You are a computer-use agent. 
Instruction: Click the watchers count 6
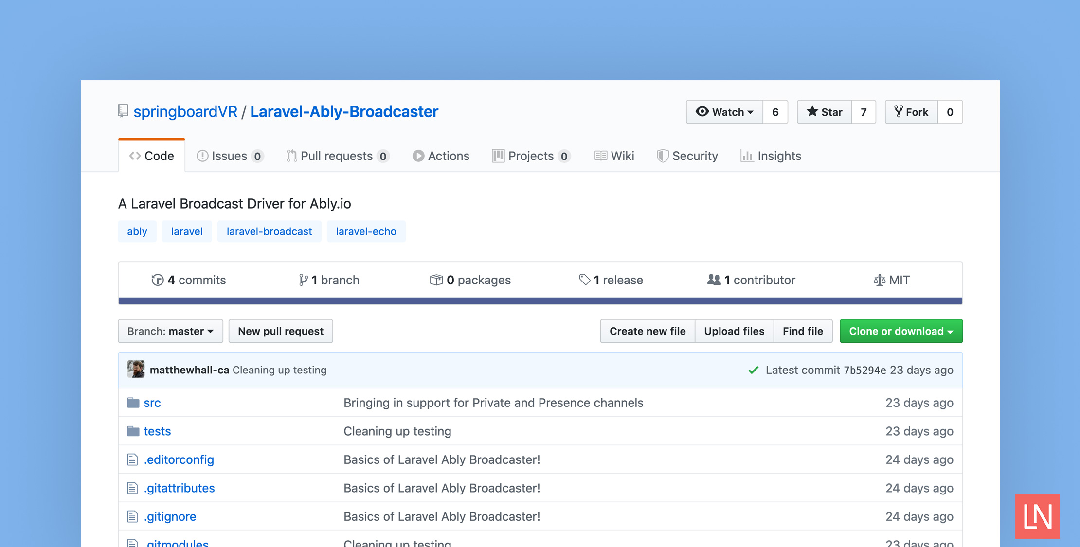(x=775, y=112)
